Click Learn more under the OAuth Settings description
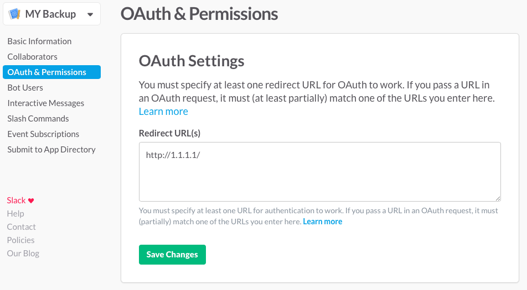 pos(163,112)
